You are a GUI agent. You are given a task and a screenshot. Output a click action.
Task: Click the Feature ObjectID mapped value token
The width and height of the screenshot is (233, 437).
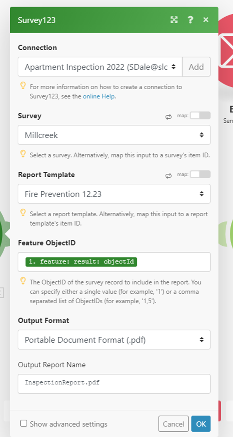(81, 262)
